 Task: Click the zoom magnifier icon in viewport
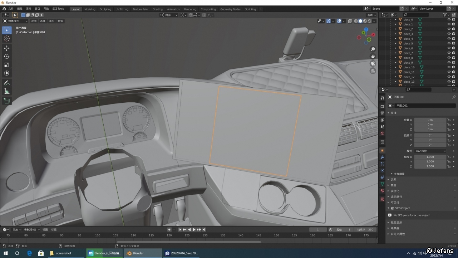pyautogui.click(x=373, y=49)
